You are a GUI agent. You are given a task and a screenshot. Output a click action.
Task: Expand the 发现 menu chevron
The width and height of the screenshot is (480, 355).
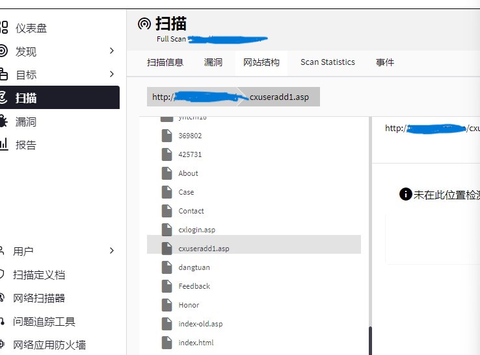112,51
